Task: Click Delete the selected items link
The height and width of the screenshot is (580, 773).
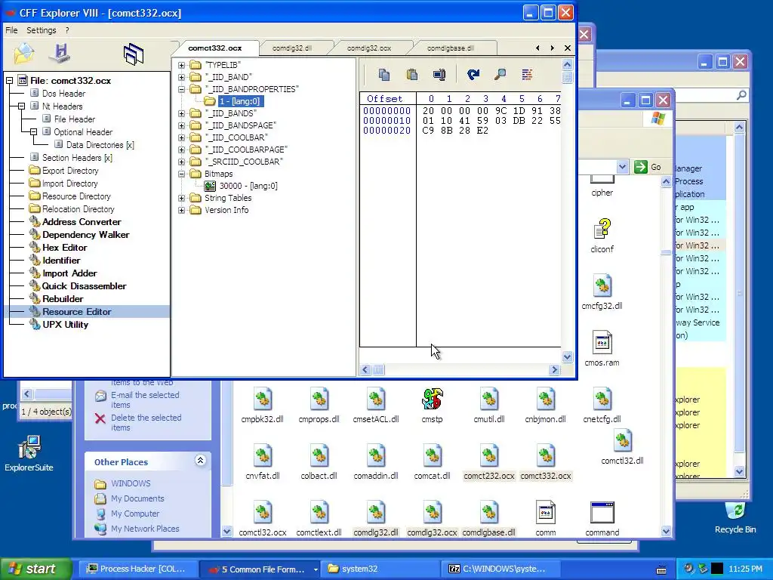Action: click(146, 423)
